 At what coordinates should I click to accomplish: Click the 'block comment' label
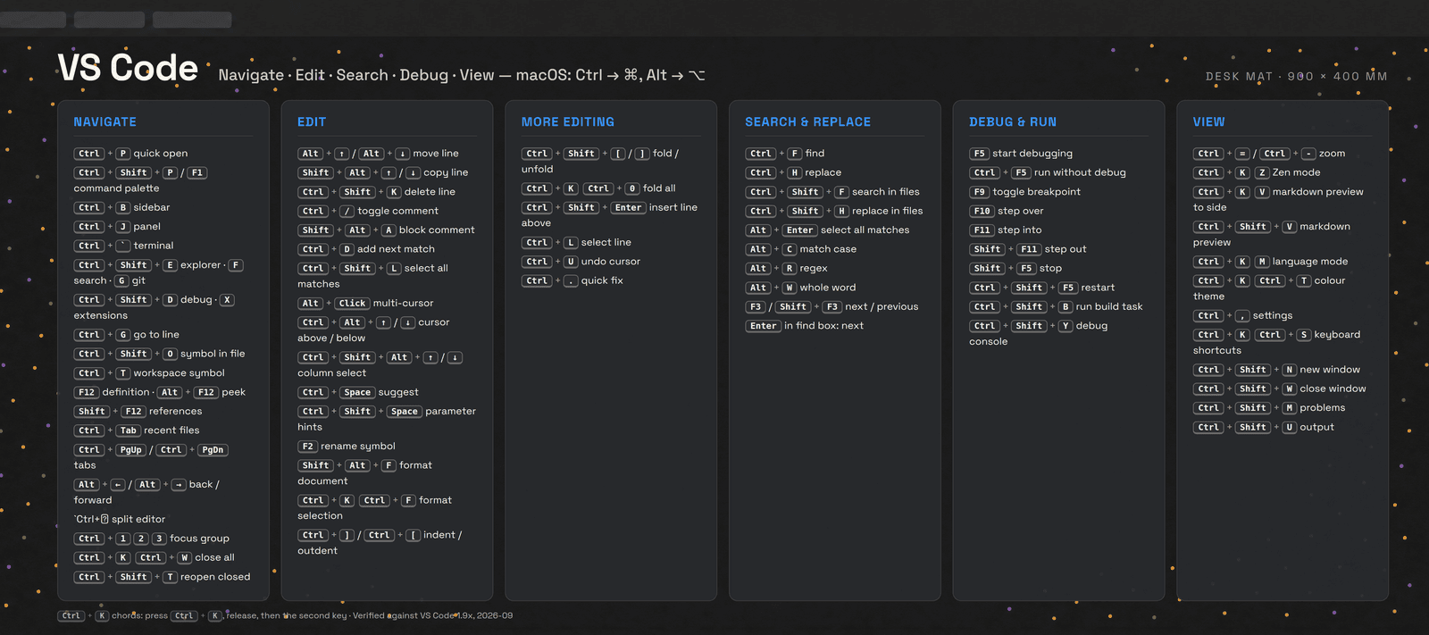(x=437, y=230)
